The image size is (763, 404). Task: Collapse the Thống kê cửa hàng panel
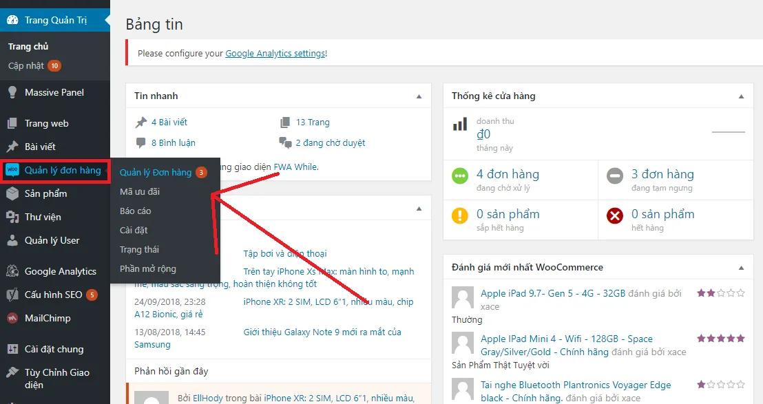741,96
